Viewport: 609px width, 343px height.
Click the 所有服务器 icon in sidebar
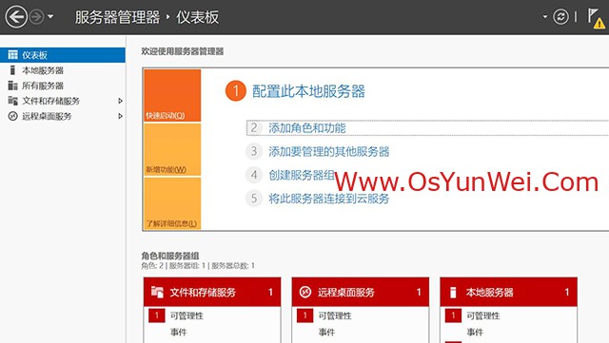tap(12, 86)
